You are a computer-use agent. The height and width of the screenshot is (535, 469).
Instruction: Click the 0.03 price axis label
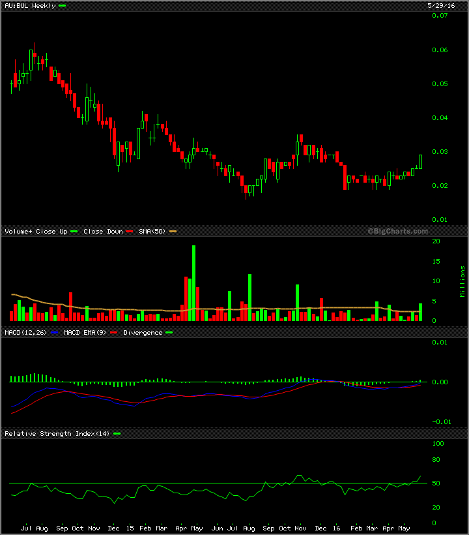click(440, 152)
